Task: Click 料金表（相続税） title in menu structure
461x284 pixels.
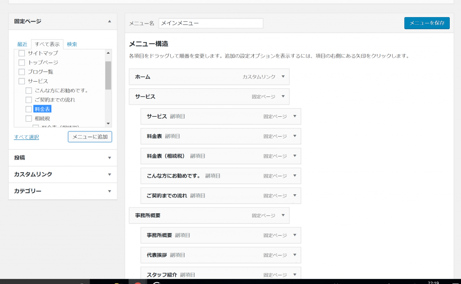Action: [167, 156]
